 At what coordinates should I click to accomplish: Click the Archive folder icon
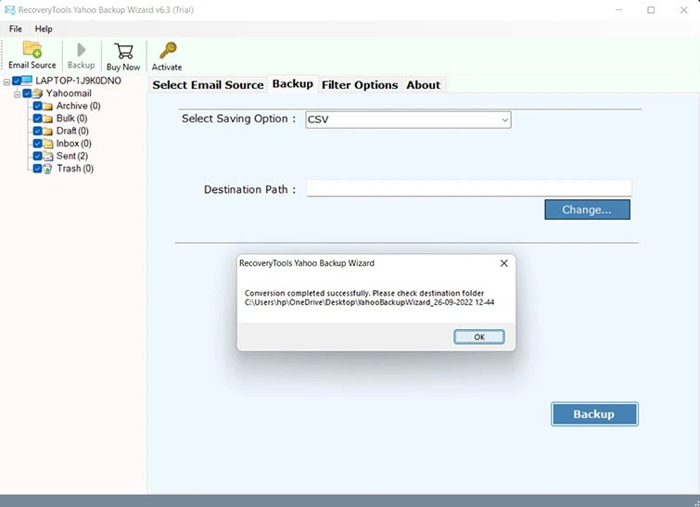tap(47, 107)
